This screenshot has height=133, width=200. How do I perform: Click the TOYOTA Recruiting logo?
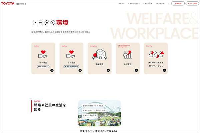tap(14, 4)
